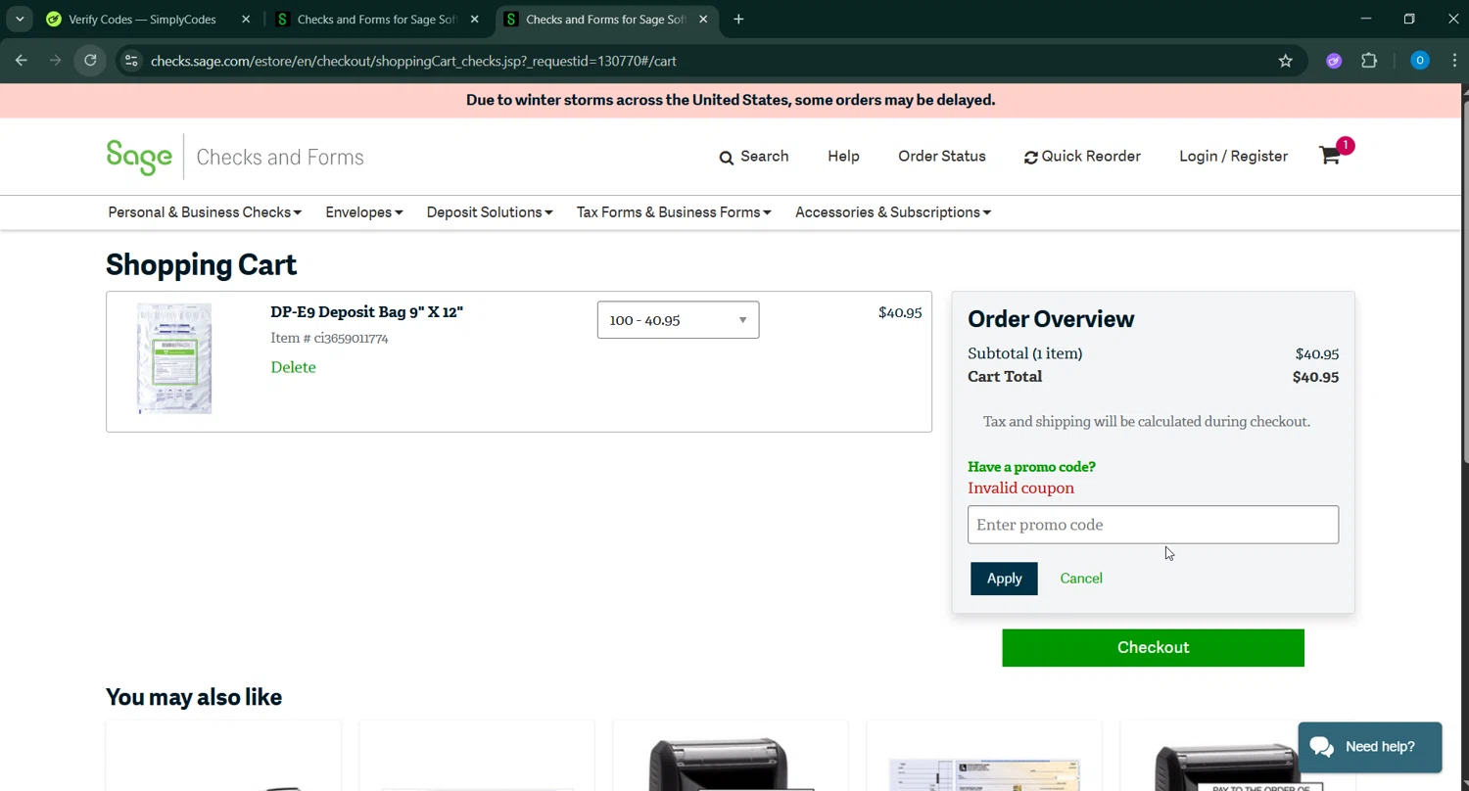1469x791 pixels.
Task: Close the active Checks and Forms tab
Action: tap(703, 19)
